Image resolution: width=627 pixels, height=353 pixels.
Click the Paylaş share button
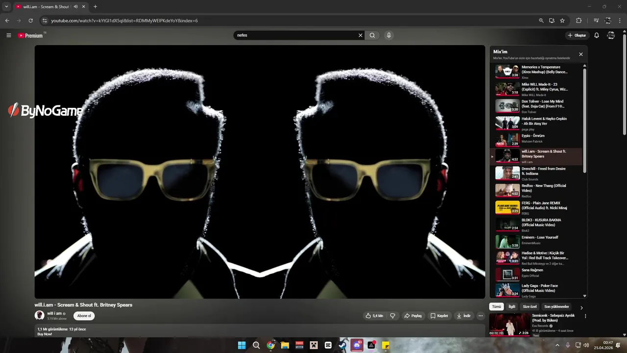click(x=413, y=316)
